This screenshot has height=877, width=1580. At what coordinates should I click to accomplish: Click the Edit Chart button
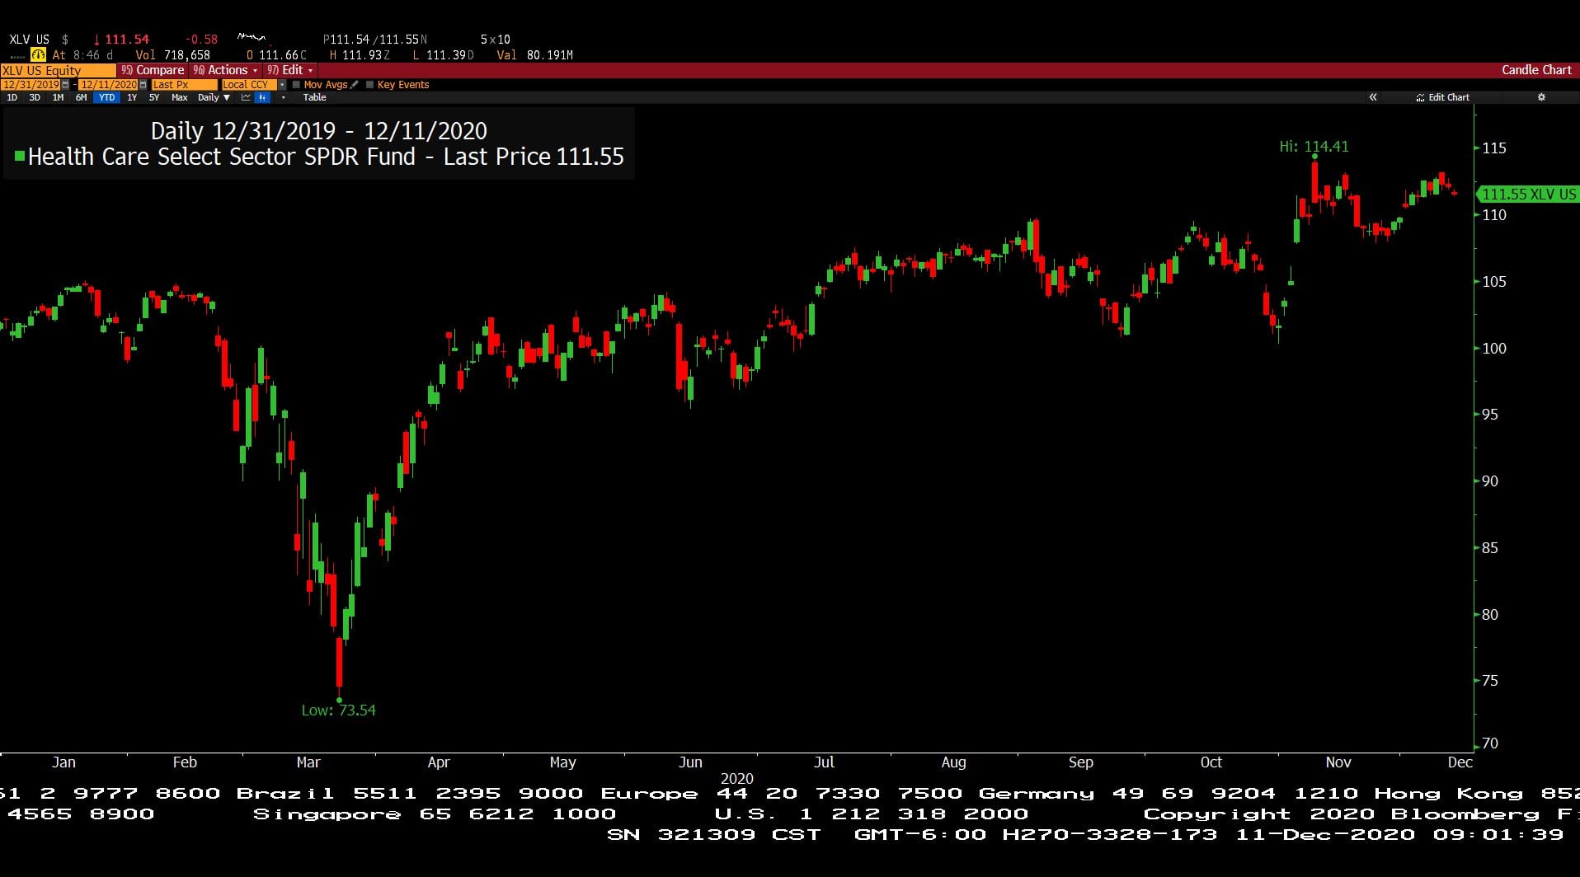pos(1443,97)
